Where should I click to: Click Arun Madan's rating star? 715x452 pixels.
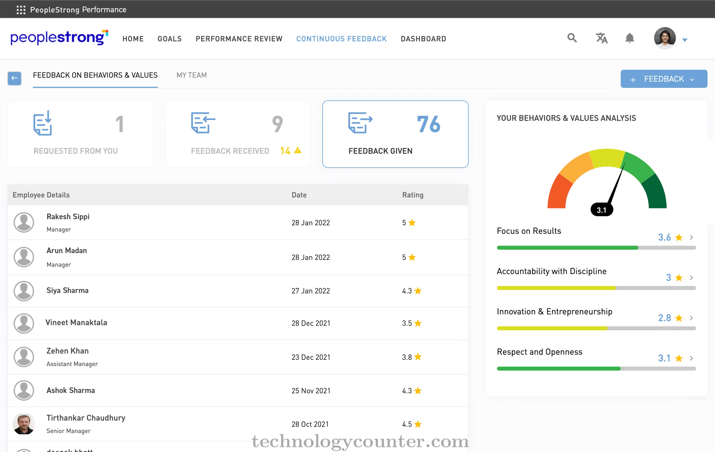pyautogui.click(x=412, y=257)
